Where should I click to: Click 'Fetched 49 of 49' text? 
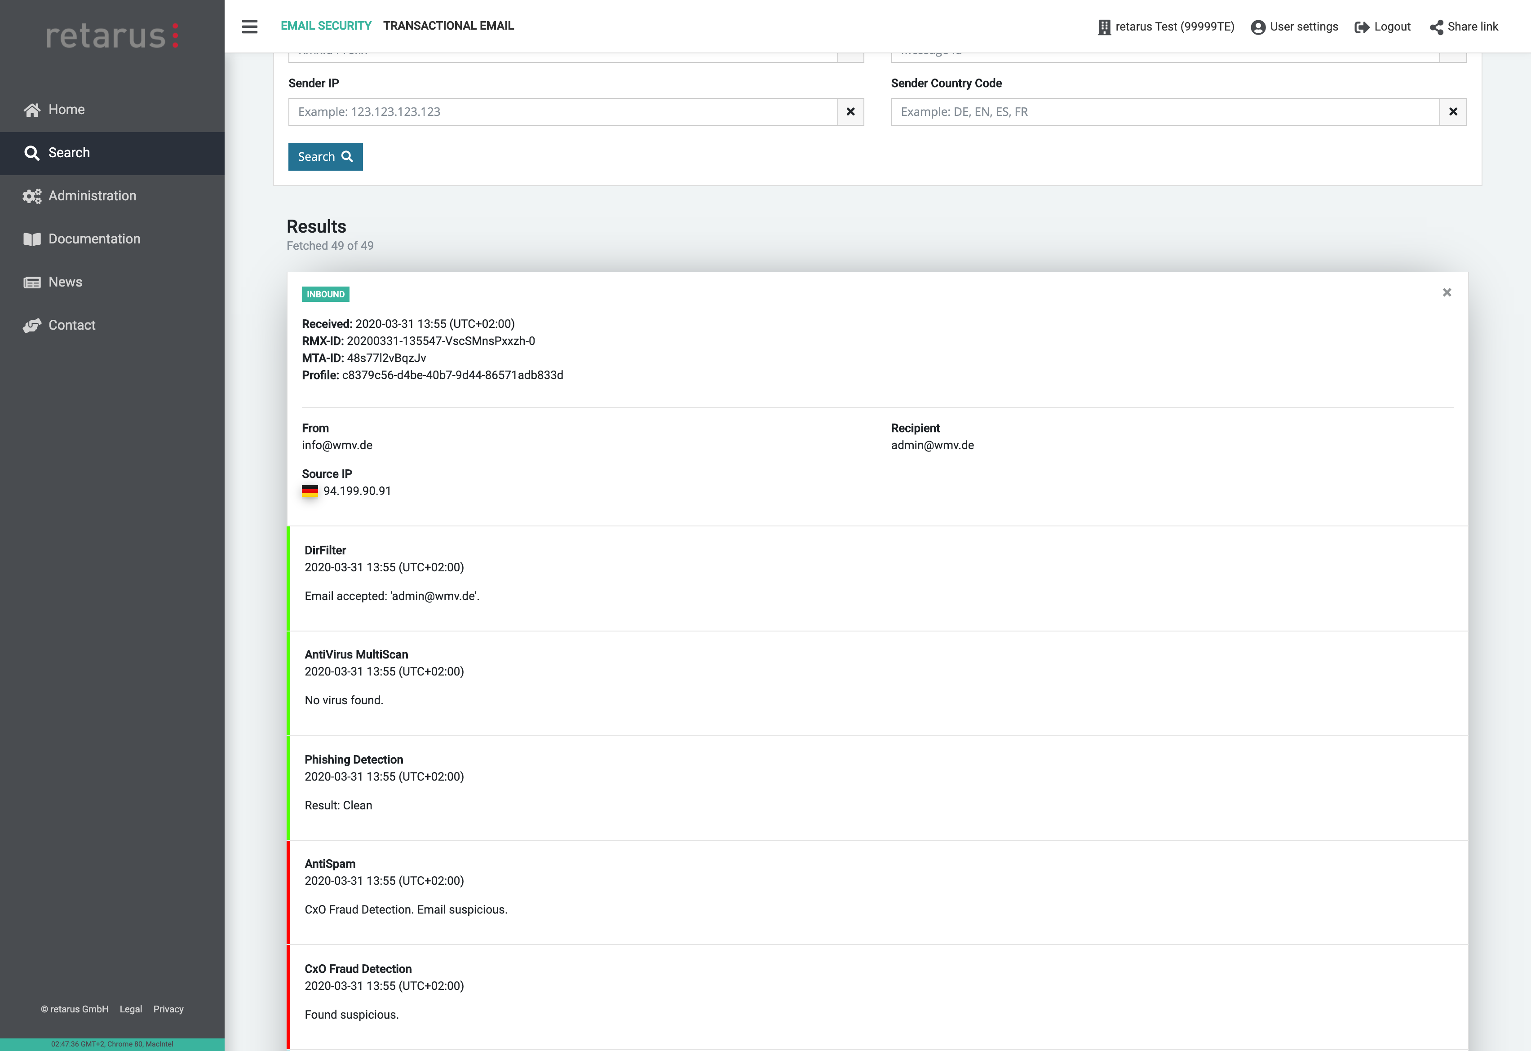pos(330,246)
